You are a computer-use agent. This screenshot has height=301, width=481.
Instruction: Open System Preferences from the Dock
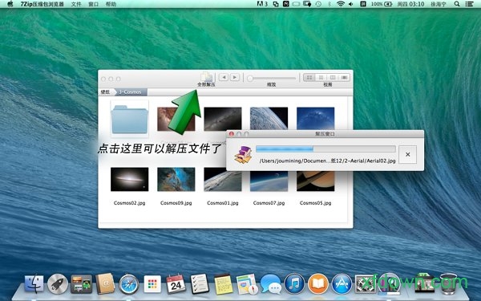click(366, 284)
